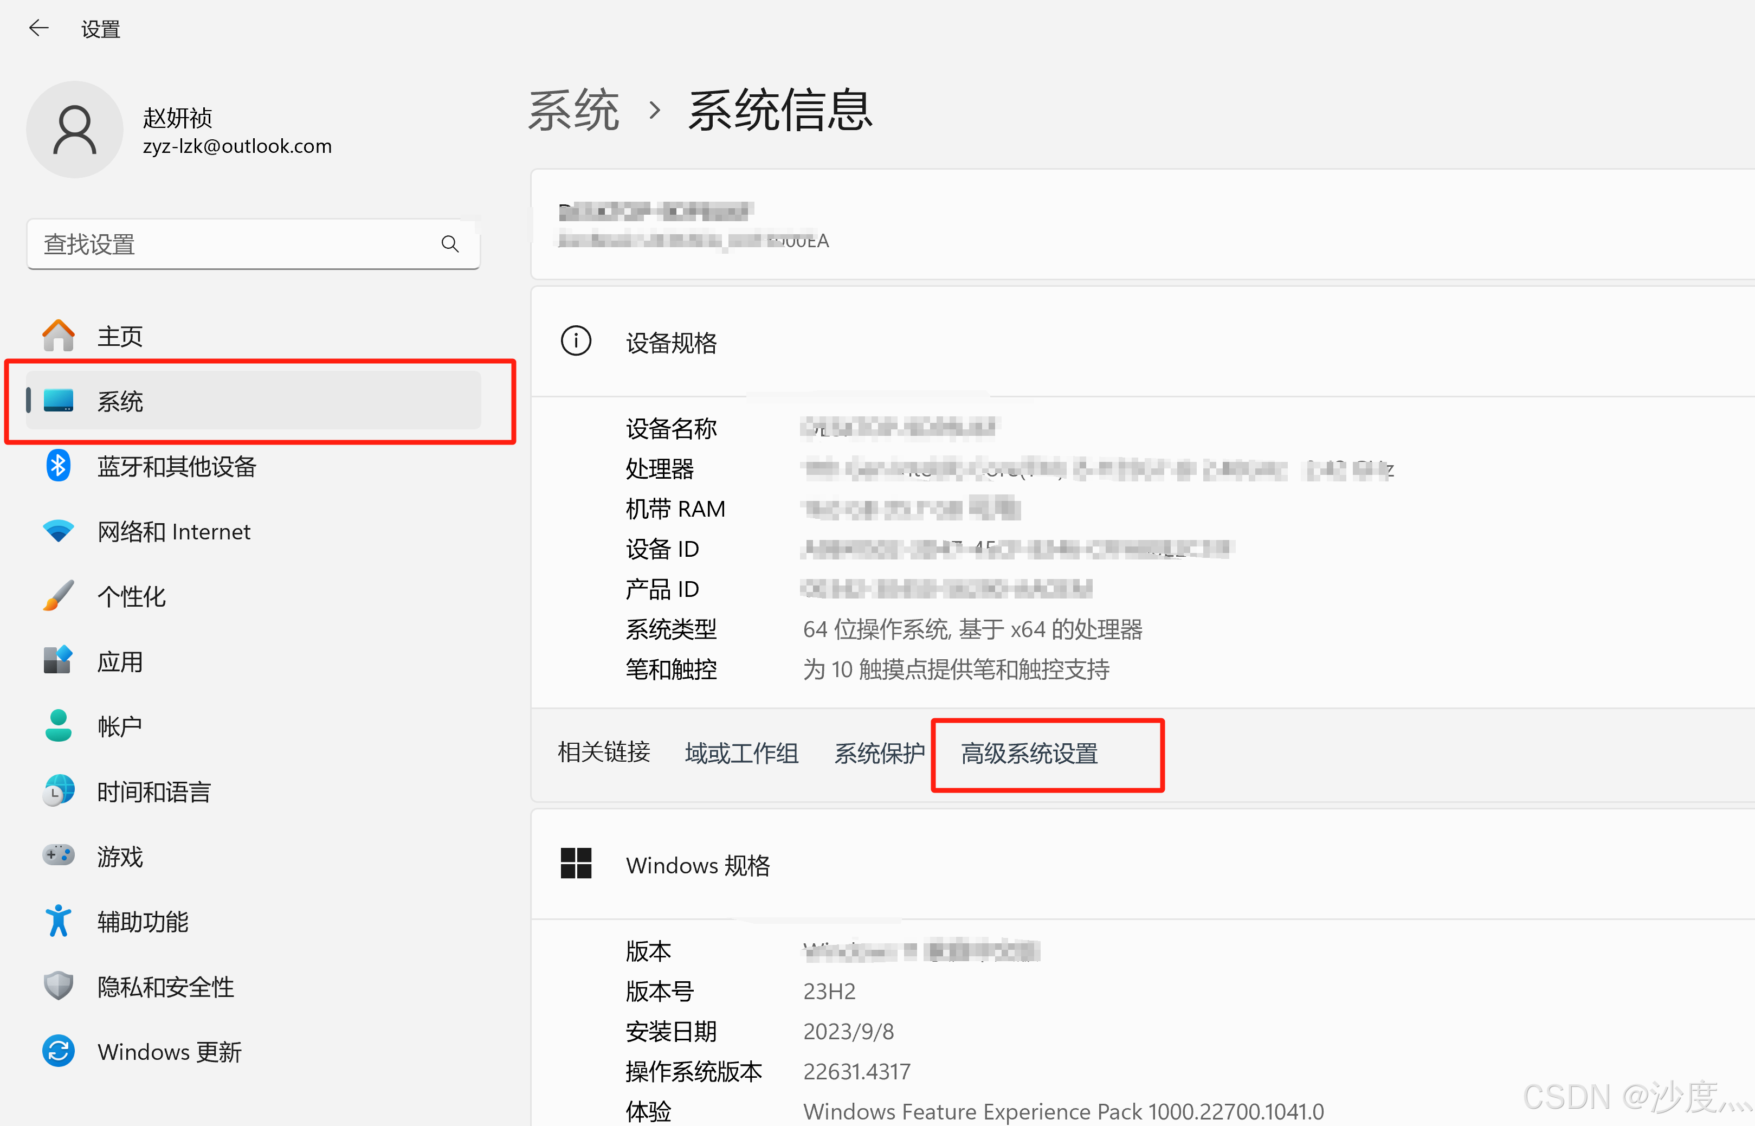Click the 查找设置 search field
This screenshot has width=1755, height=1126.
pyautogui.click(x=234, y=244)
